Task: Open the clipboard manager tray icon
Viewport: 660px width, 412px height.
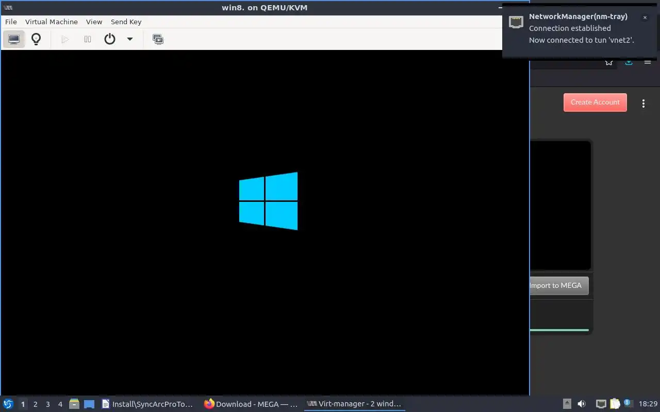Action: [x=615, y=404]
